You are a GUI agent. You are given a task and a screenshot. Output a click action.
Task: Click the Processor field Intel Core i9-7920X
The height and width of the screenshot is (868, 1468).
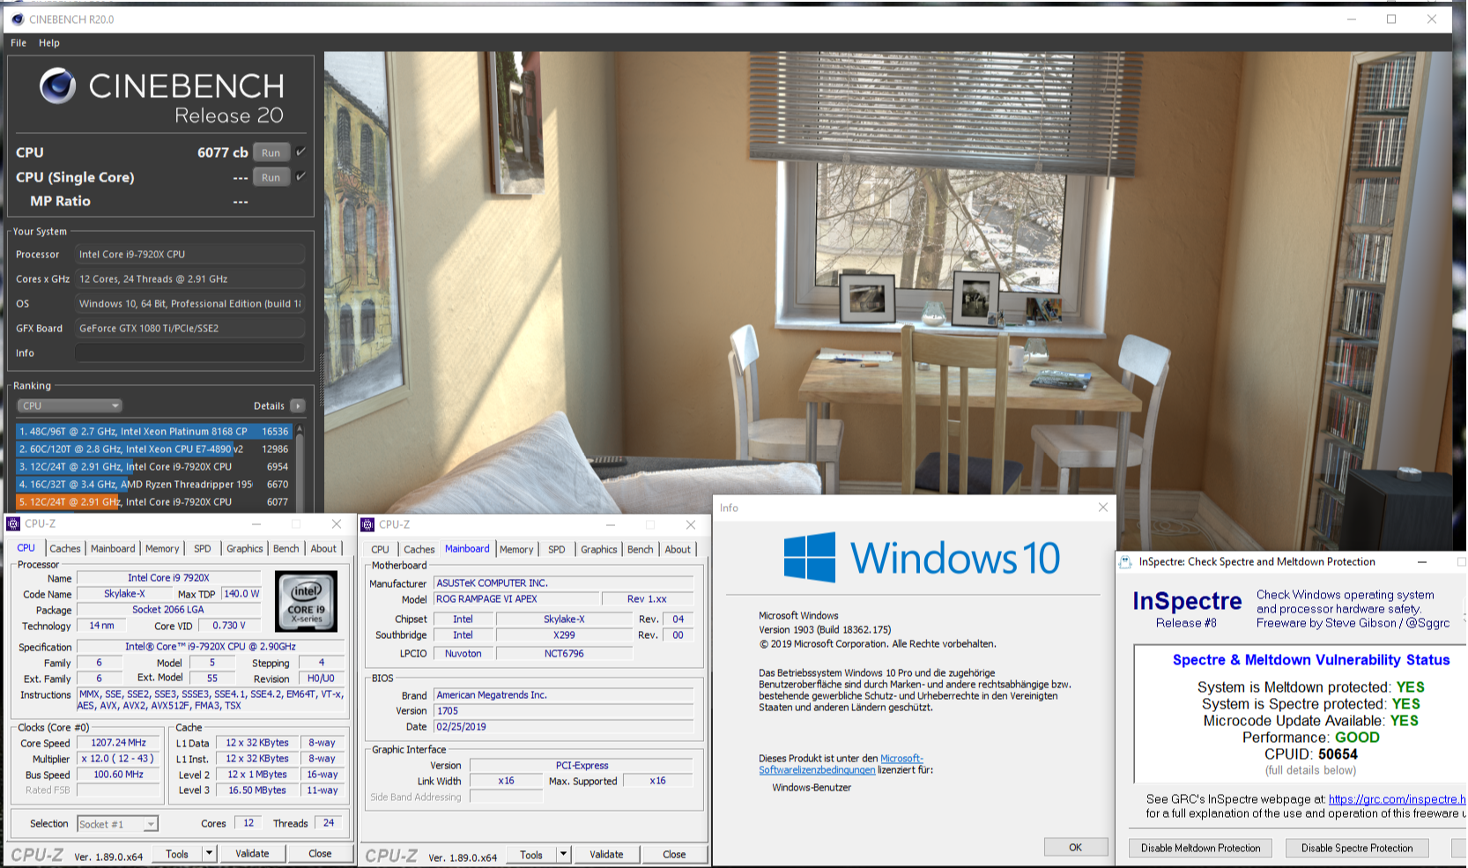[x=189, y=254]
